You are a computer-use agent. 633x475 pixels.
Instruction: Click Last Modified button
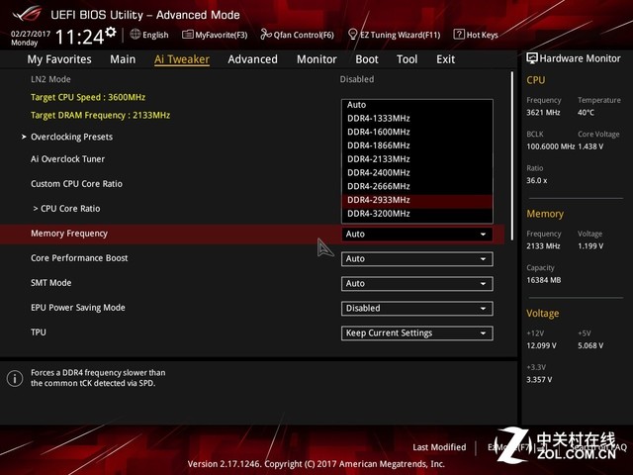pyautogui.click(x=439, y=447)
